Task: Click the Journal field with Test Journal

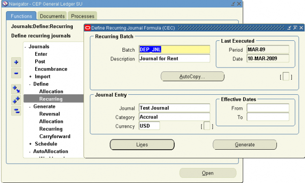Action: pos(175,108)
